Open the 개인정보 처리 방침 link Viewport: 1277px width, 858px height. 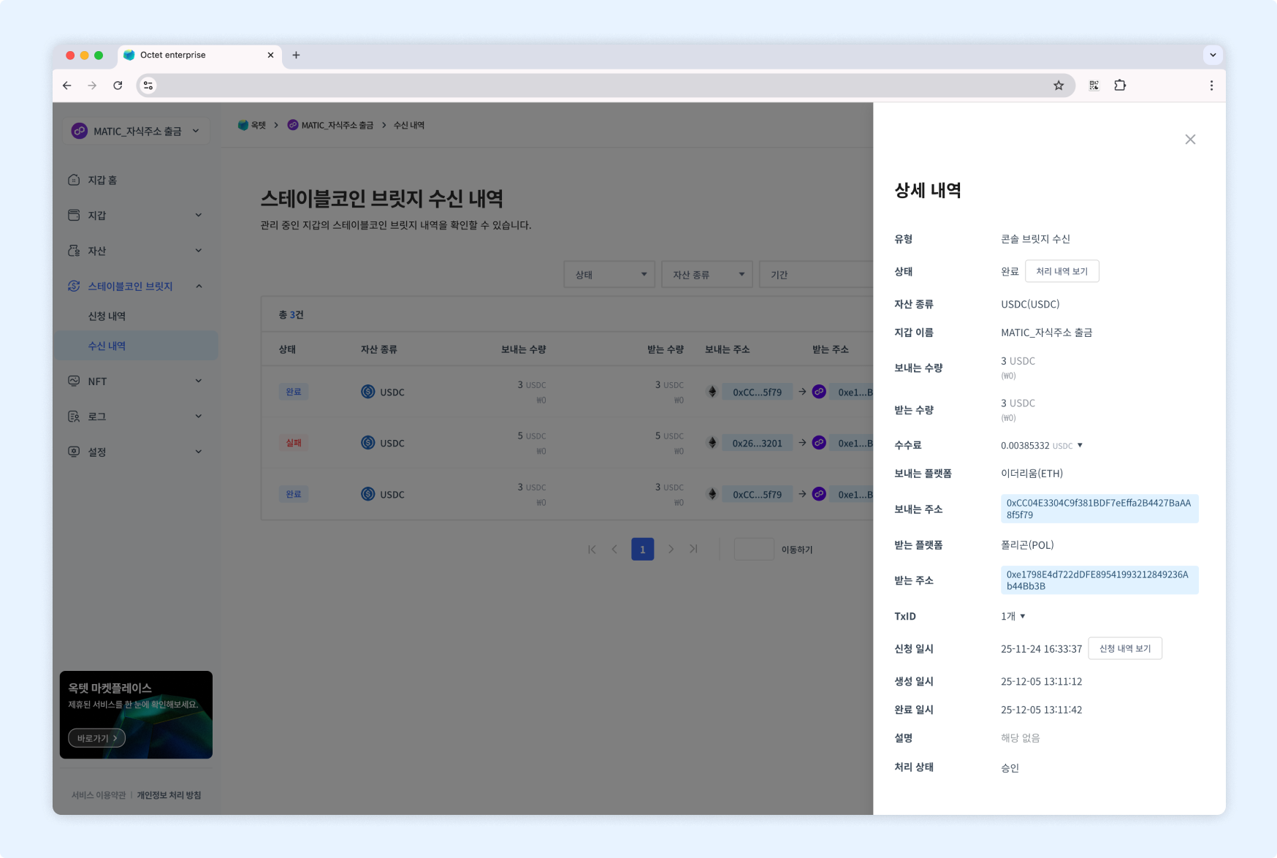click(x=169, y=795)
